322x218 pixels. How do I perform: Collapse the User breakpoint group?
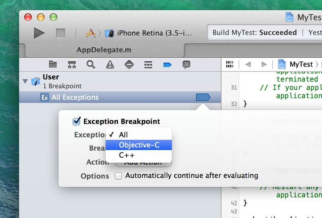coord(25,81)
